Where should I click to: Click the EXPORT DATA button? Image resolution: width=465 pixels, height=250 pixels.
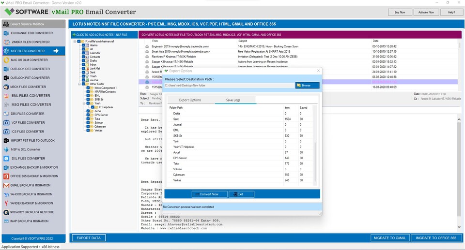point(89,238)
